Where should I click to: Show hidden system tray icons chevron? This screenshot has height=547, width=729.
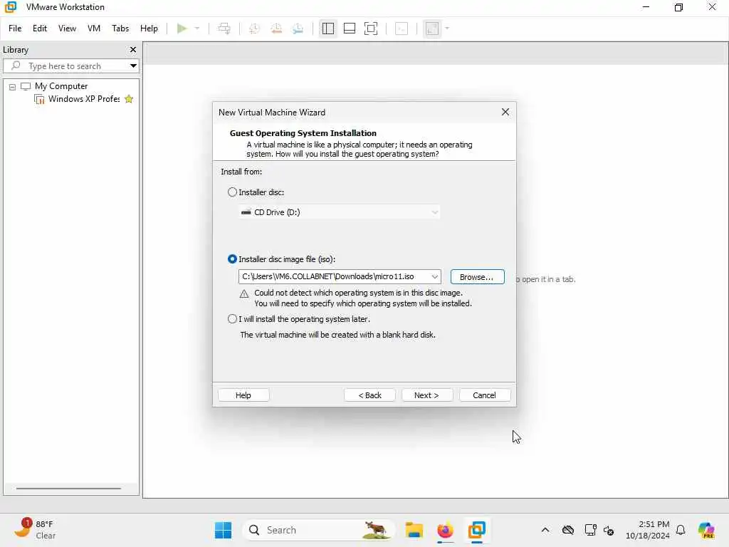[545, 530]
